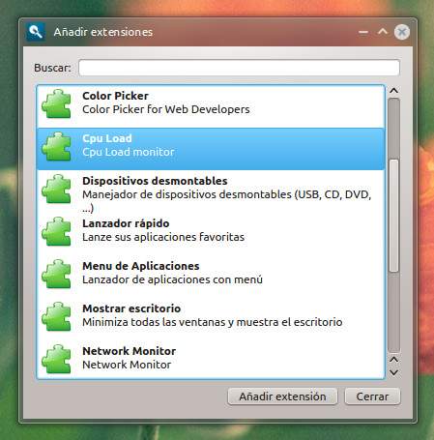Click the scrollbar up arrow at top
The height and width of the screenshot is (440, 434).
[x=393, y=91]
